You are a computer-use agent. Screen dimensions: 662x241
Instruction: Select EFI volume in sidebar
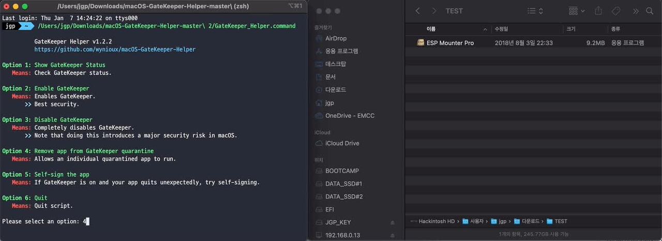330,209
